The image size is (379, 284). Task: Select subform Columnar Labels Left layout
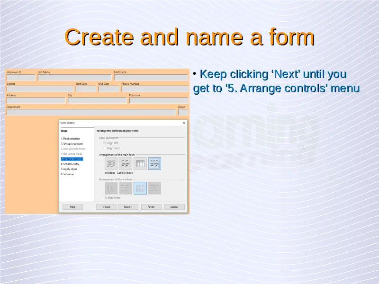tap(111, 188)
